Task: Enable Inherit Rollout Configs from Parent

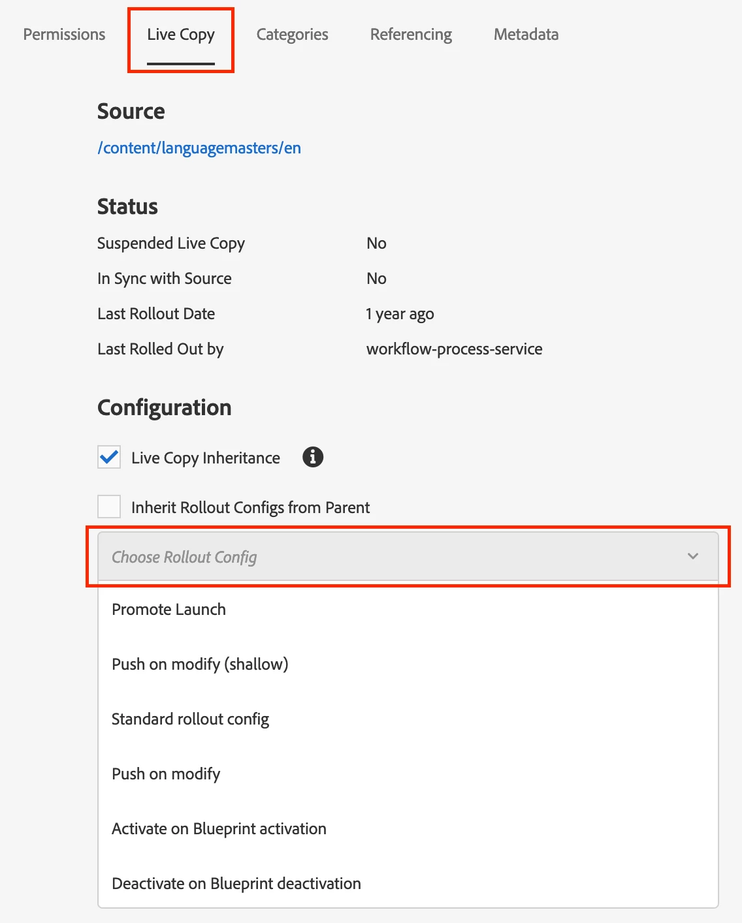Action: click(109, 507)
